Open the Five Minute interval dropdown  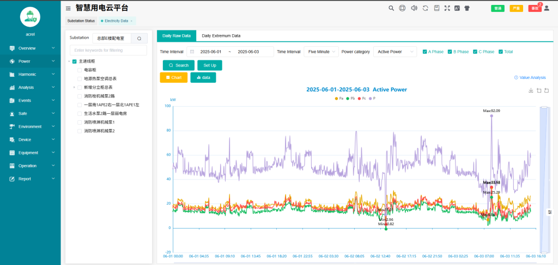click(x=321, y=52)
